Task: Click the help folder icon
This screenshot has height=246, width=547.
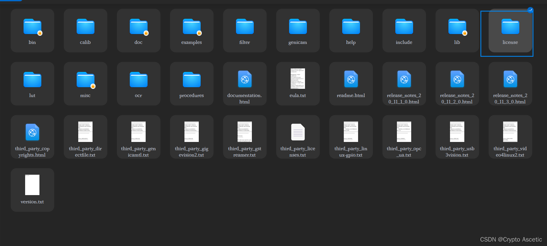Action: tap(351, 27)
